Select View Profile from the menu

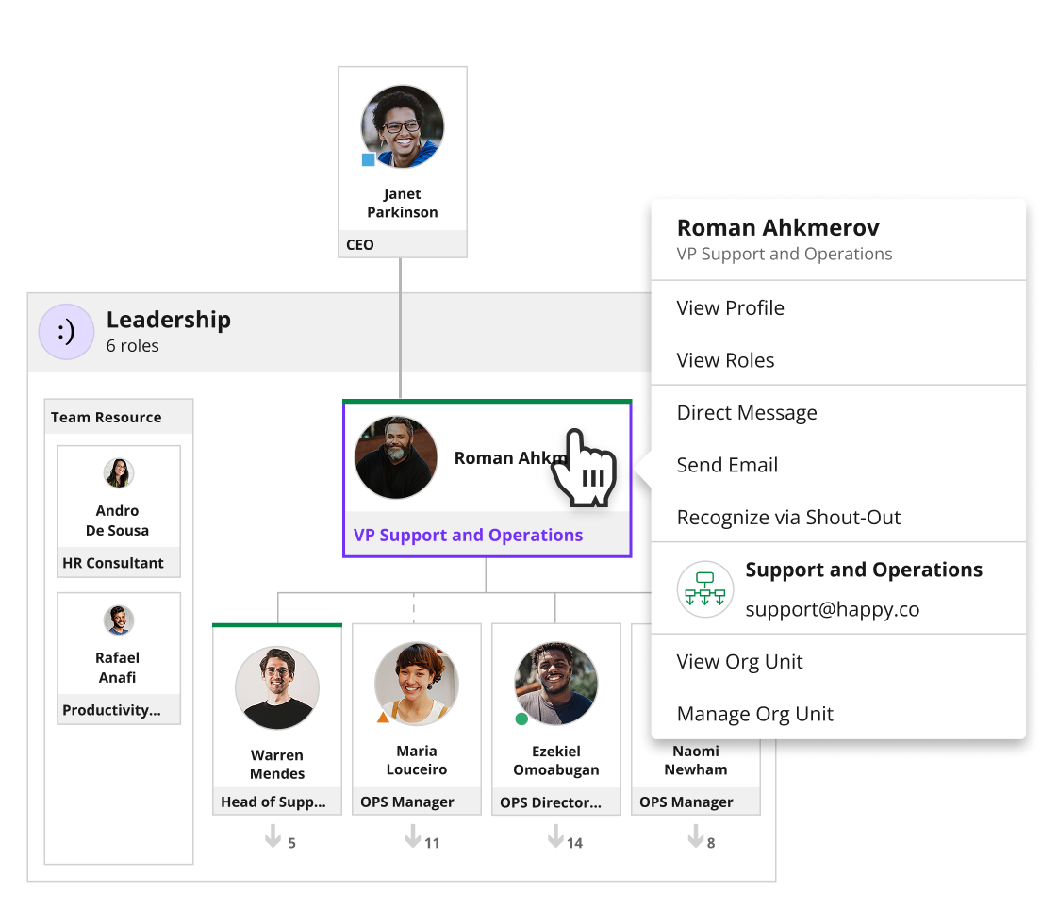[730, 307]
